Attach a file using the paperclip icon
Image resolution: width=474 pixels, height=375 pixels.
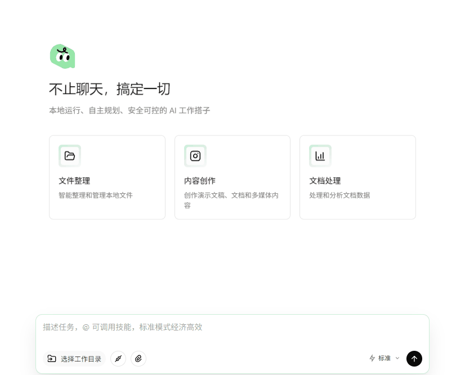[x=138, y=359]
